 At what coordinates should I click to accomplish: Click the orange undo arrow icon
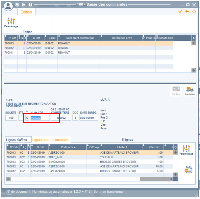(187, 11)
